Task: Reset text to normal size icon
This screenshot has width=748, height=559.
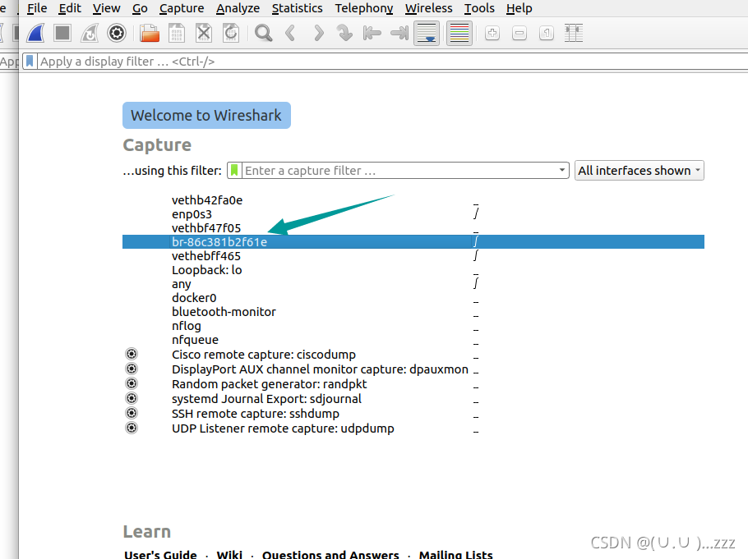Action: [x=547, y=34]
